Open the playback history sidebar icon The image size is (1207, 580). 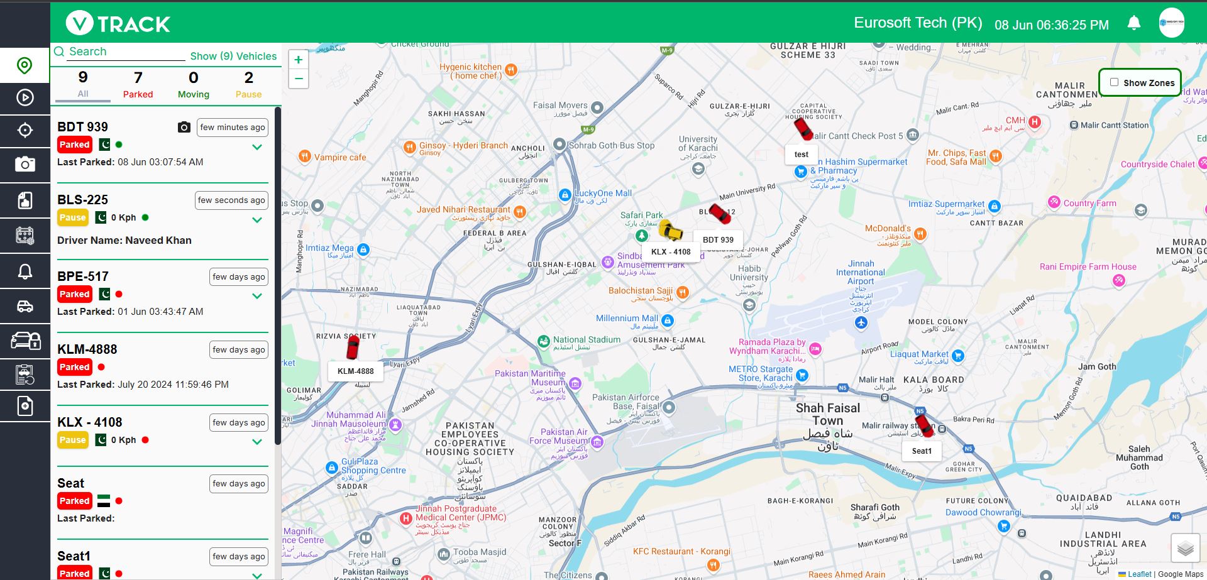(x=25, y=97)
